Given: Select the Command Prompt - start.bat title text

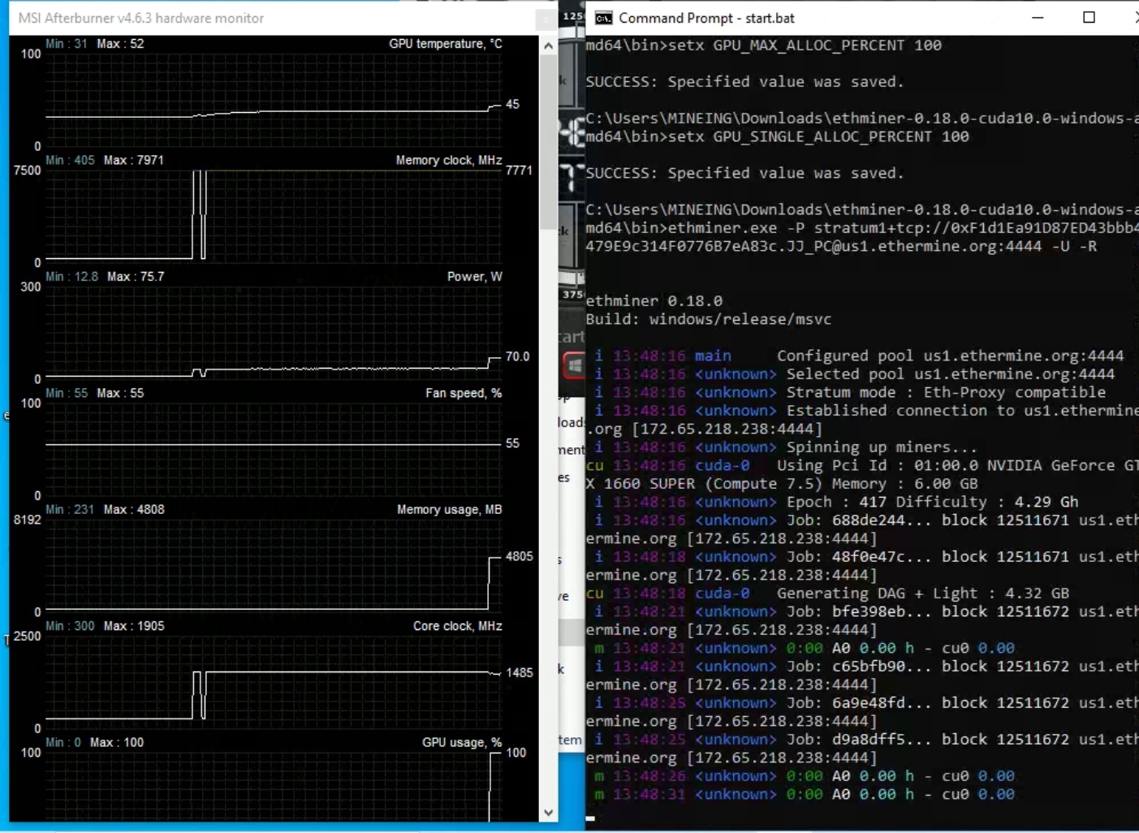Looking at the screenshot, I should (x=706, y=18).
